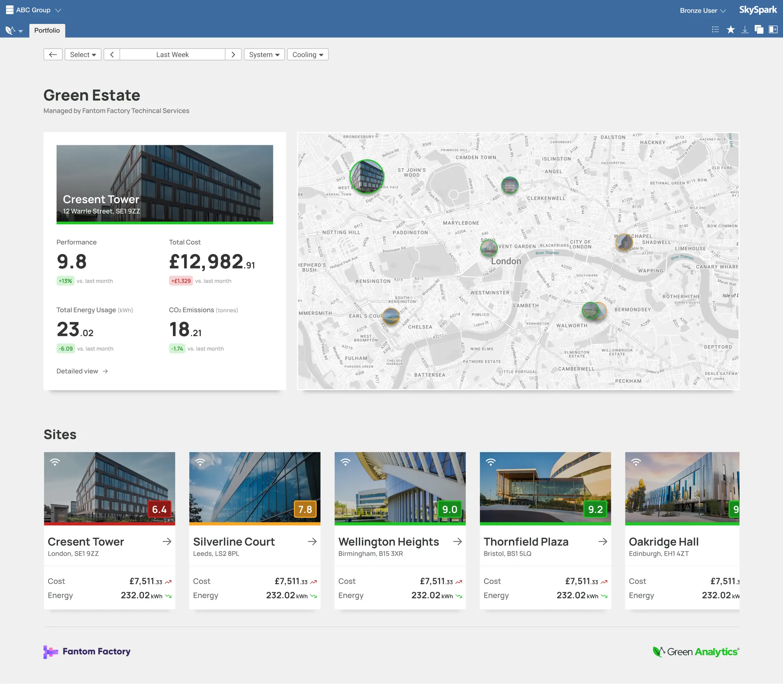Click the download/export icon in the header

[x=745, y=29]
